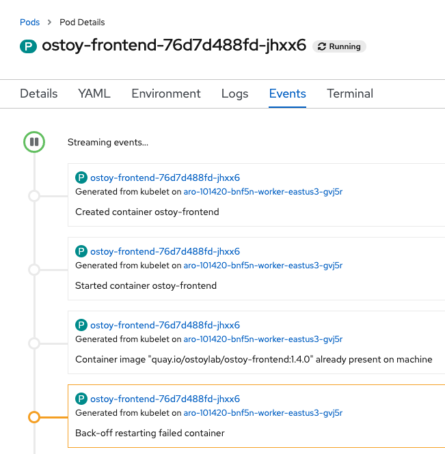This screenshot has height=454, width=445.
Task: Click the Running status badge
Action: pyautogui.click(x=339, y=46)
